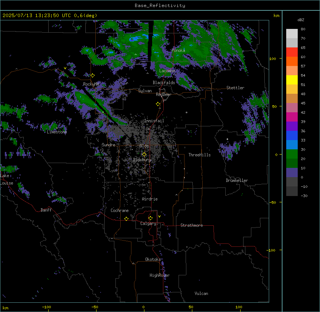Click the white plus marker west of Drumheller
The width and height of the screenshot is (320, 312).
pos(227,139)
